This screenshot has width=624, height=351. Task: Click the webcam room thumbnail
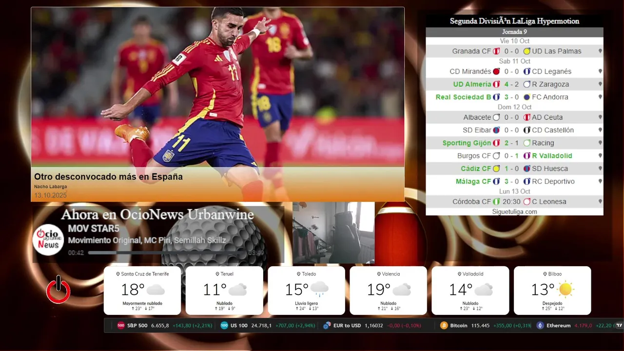pyautogui.click(x=333, y=233)
